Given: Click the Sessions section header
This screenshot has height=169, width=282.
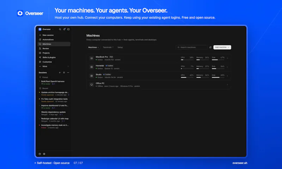Looking at the screenshot, I should 43,73.
